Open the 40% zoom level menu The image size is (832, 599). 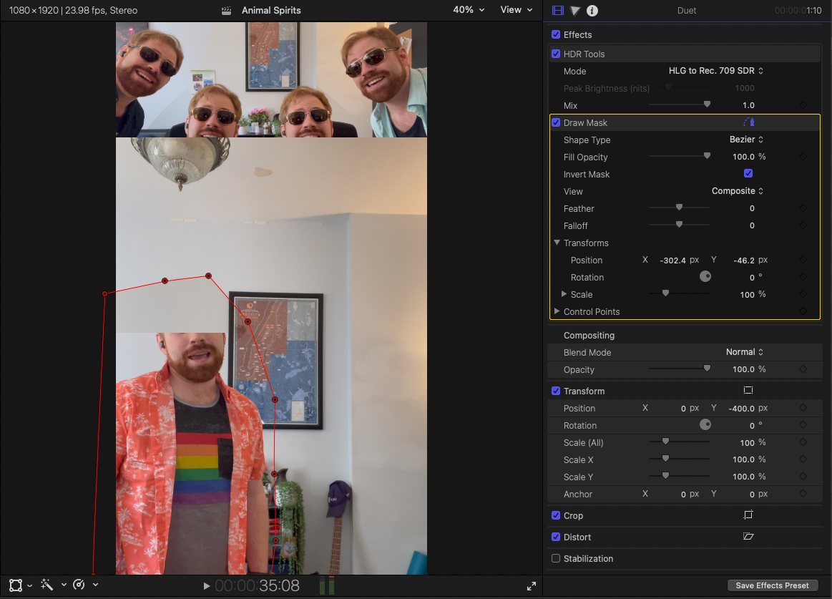[x=469, y=10]
